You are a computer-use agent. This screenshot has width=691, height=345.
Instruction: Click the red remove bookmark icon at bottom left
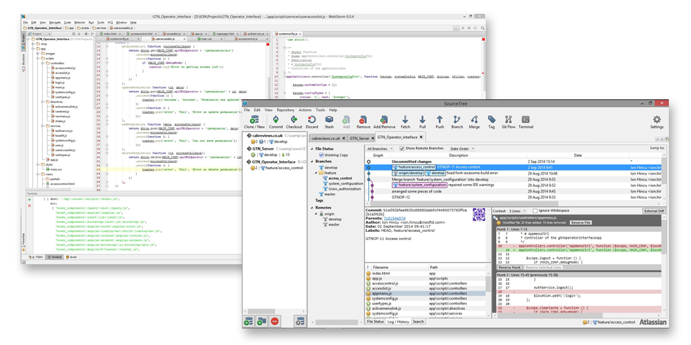click(x=275, y=322)
